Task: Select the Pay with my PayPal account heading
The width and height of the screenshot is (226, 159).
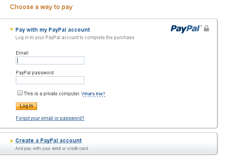Action: tap(52, 30)
